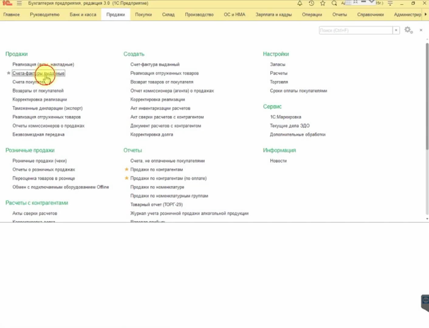This screenshot has width=429, height=328.
Task: Open Таможенные декларации (экспорт)
Action: pos(47,108)
